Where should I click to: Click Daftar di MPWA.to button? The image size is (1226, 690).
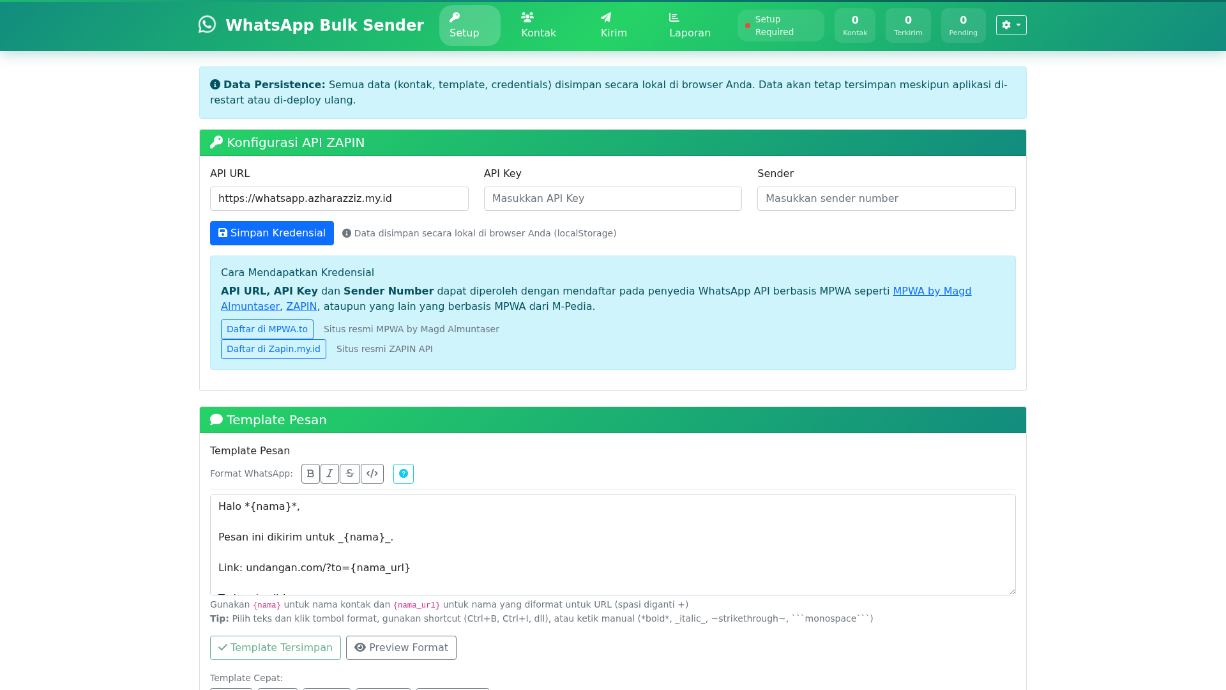[x=267, y=330]
